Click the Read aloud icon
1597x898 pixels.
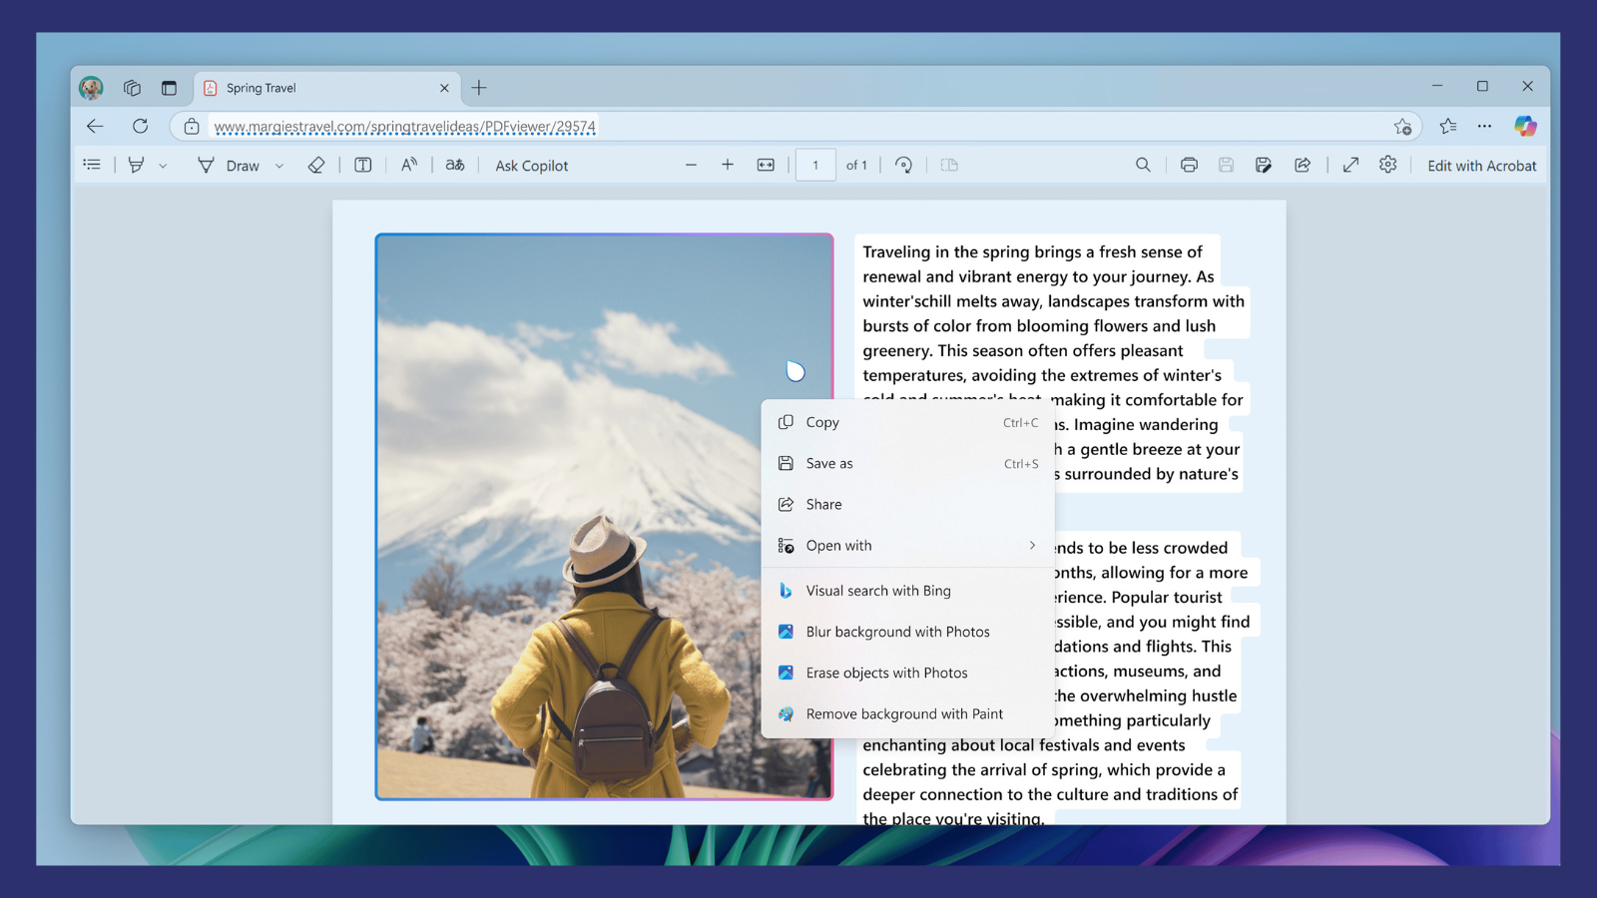(409, 166)
